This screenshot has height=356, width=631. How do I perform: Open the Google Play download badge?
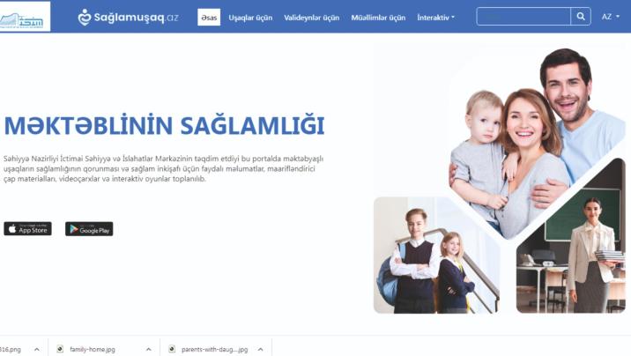[89, 229]
